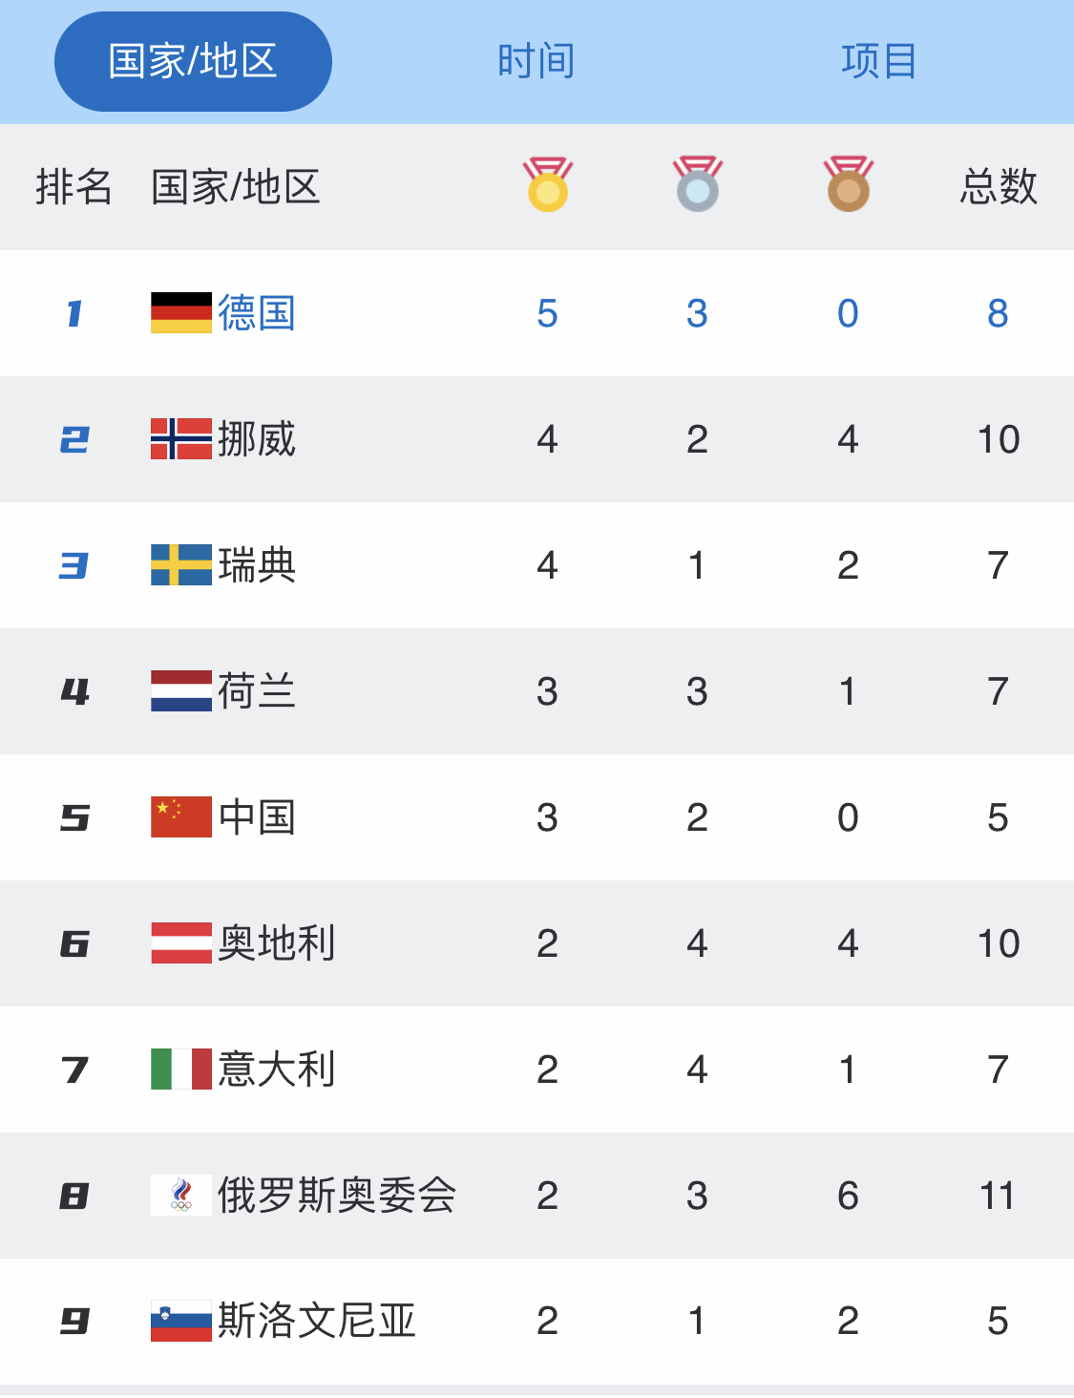Click the China flag icon

(x=181, y=817)
